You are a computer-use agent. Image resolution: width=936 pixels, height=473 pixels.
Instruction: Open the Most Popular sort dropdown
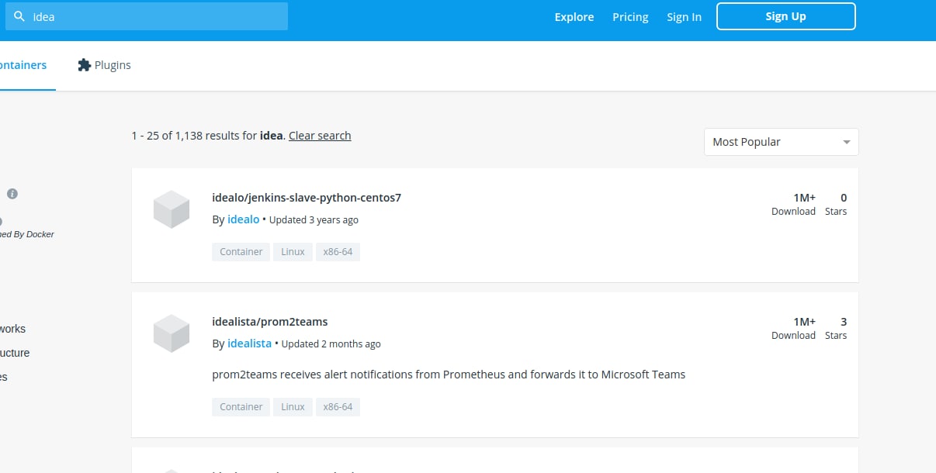click(x=781, y=142)
